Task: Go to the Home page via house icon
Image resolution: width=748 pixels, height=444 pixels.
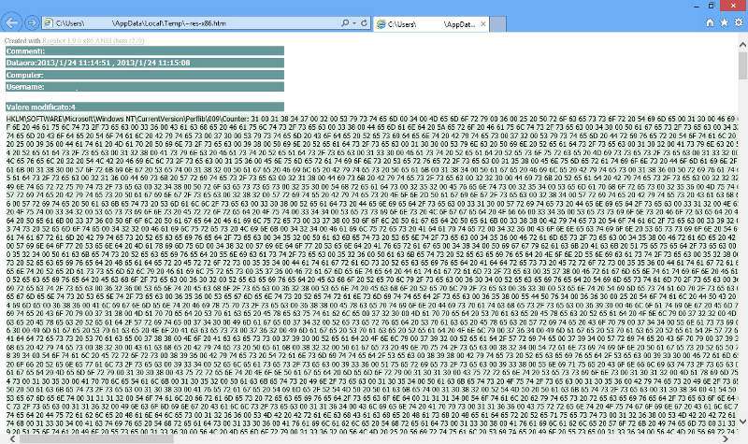Action: click(x=710, y=22)
